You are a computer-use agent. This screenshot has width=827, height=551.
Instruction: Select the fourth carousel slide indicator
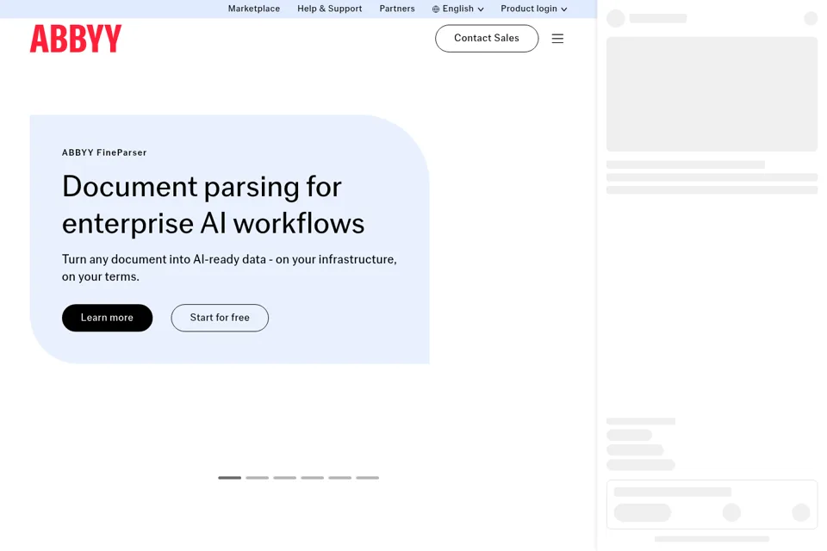pos(312,478)
